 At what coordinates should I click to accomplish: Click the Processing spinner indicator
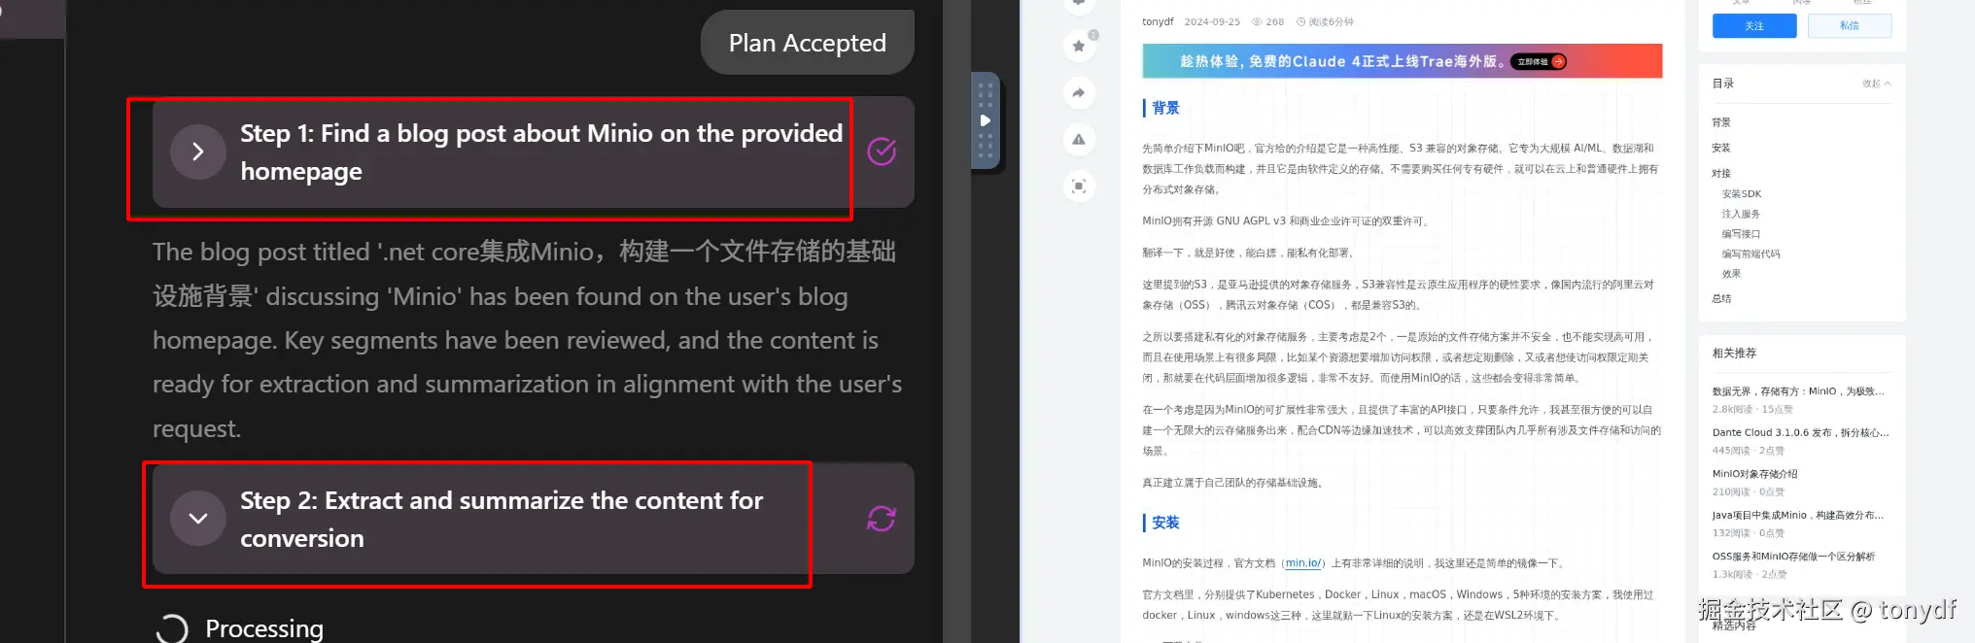pyautogui.click(x=172, y=629)
